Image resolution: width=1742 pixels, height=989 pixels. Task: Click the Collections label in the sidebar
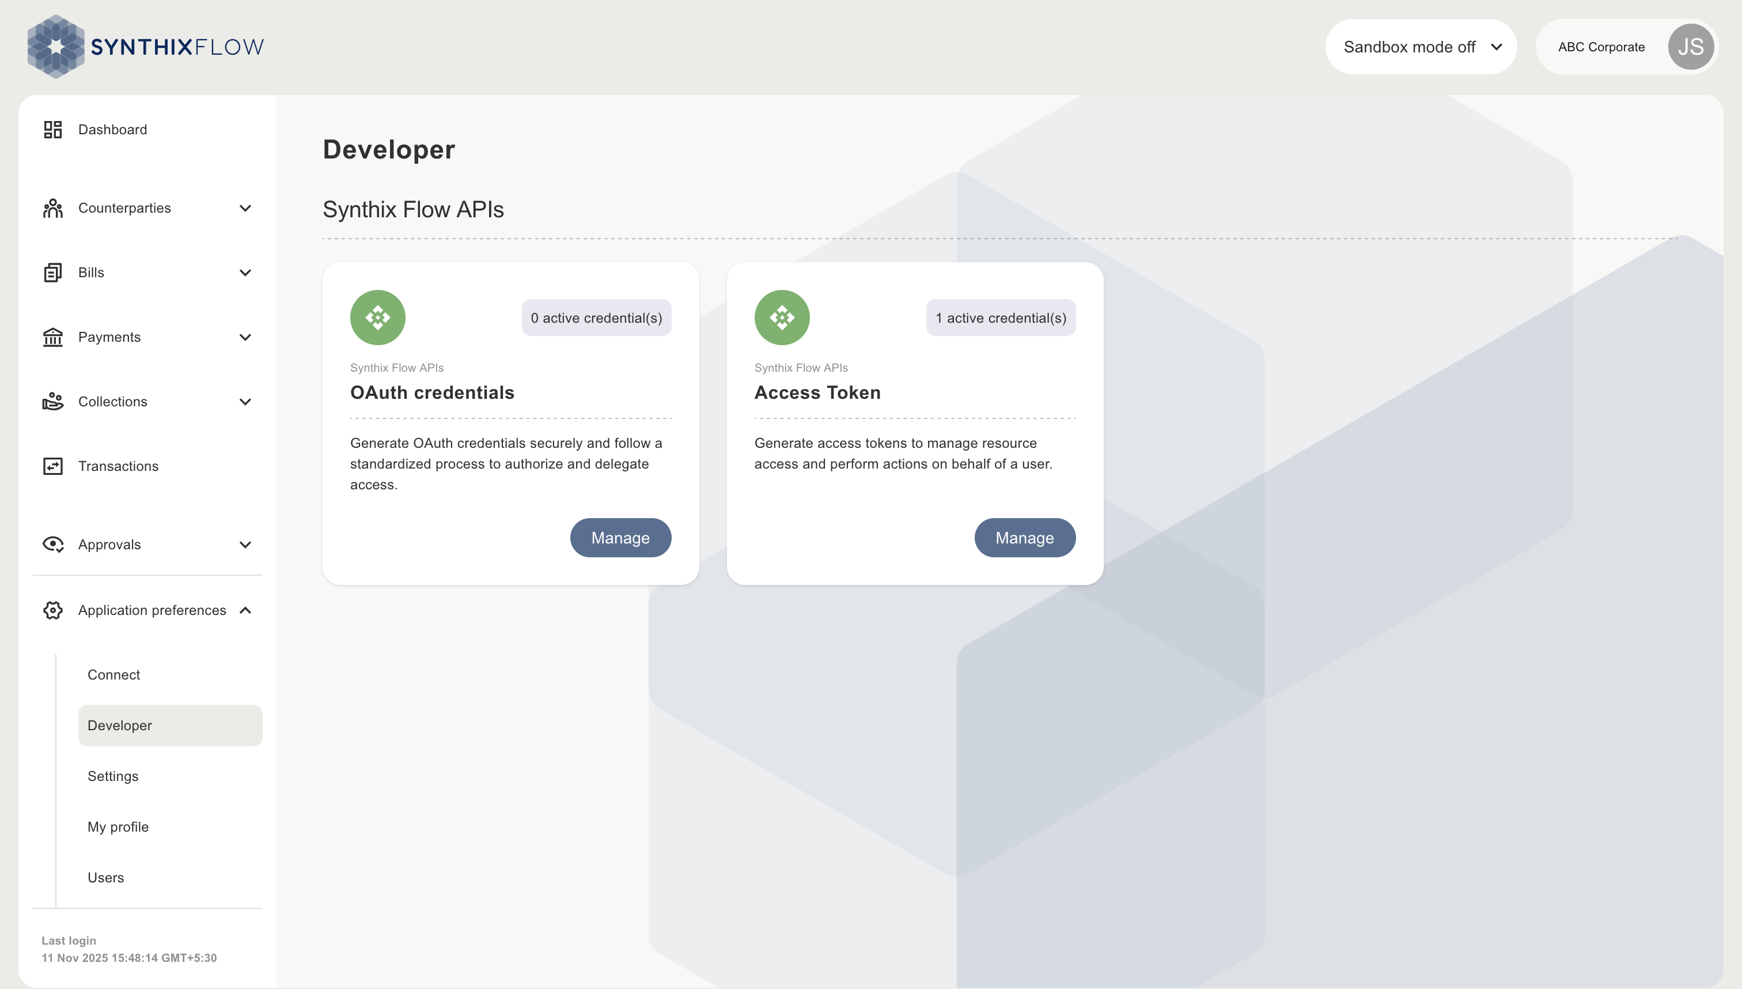coord(113,402)
